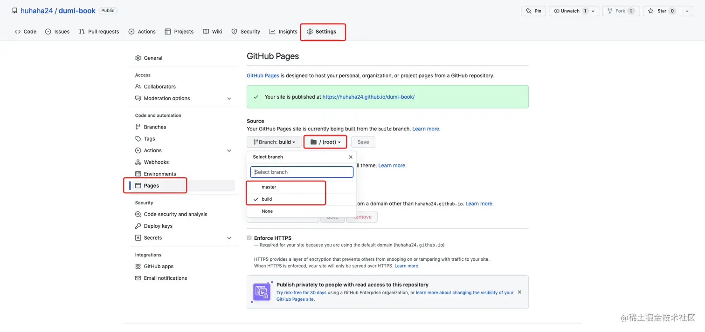The image size is (705, 332).
Task: Open the Code tab
Action: click(25, 32)
